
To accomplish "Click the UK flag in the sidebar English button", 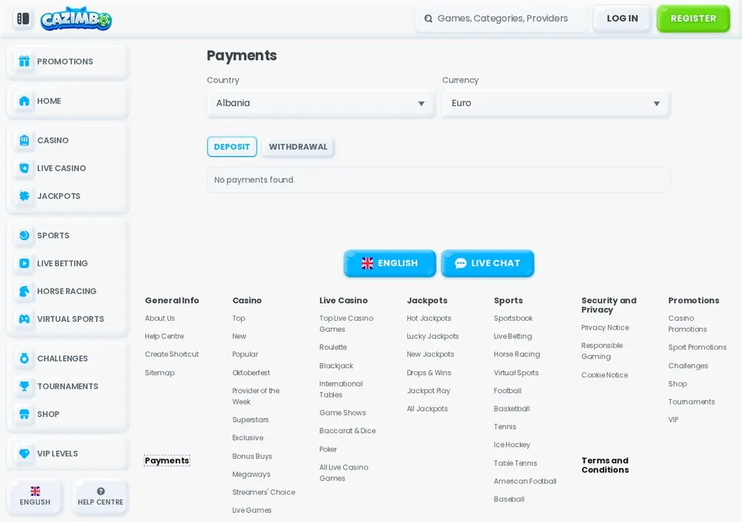I will click(x=35, y=491).
